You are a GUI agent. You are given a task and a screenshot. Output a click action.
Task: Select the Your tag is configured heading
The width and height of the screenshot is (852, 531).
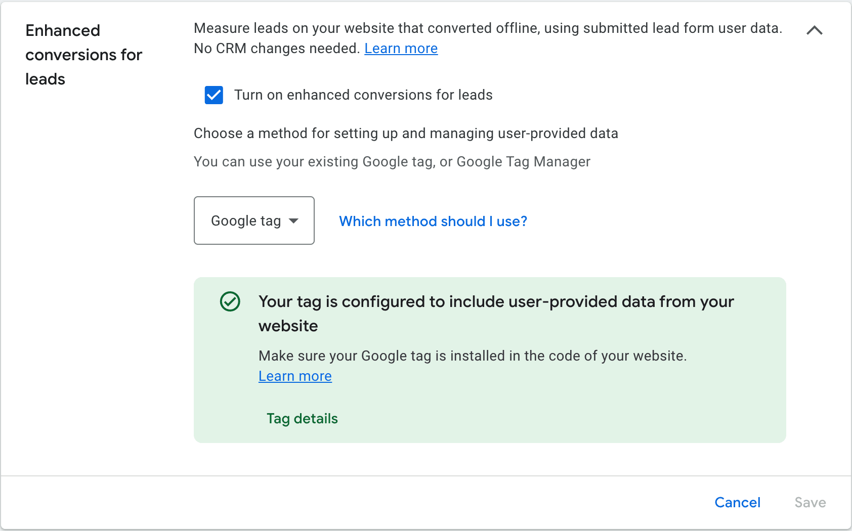496,314
